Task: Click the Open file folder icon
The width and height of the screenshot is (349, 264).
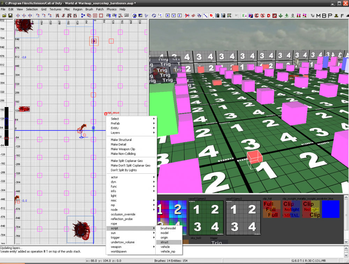Action: (x=4, y=16)
